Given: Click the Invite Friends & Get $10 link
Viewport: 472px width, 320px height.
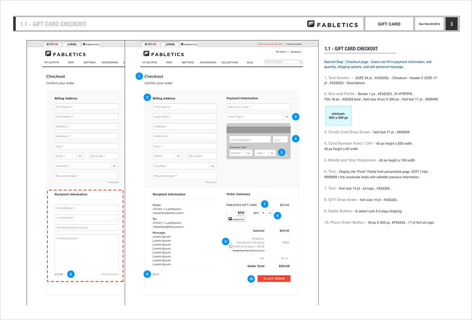Looking at the screenshot, I should pyautogui.click(x=270, y=44).
